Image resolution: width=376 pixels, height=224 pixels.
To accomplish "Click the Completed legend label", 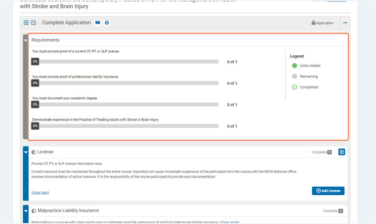I will click(x=309, y=87).
